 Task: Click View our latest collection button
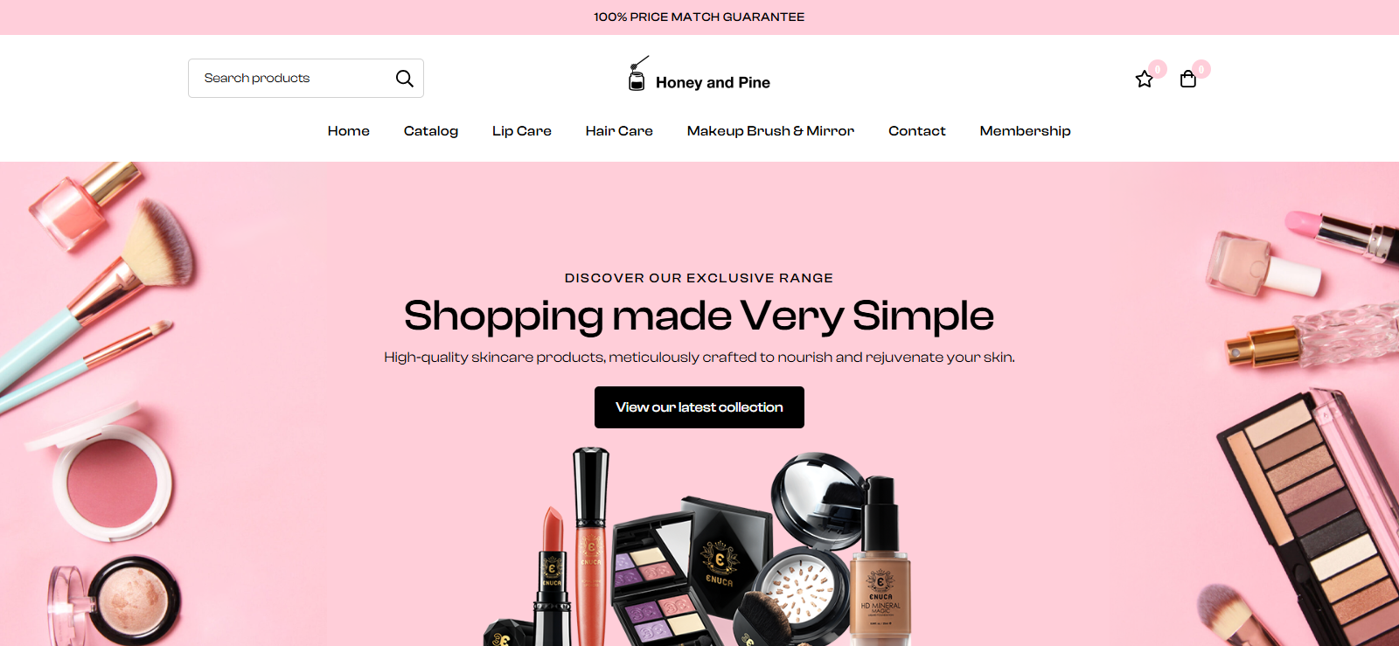699,407
